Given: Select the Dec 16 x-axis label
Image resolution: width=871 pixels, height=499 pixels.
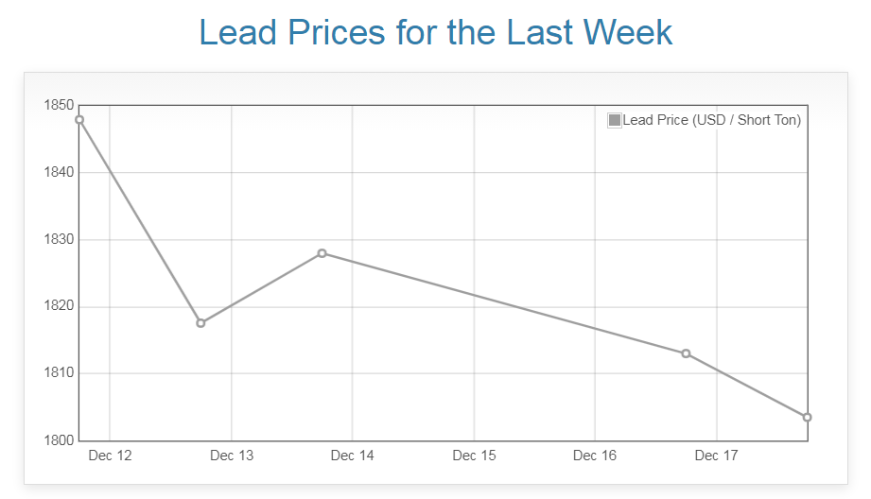Looking at the screenshot, I should 595,456.
